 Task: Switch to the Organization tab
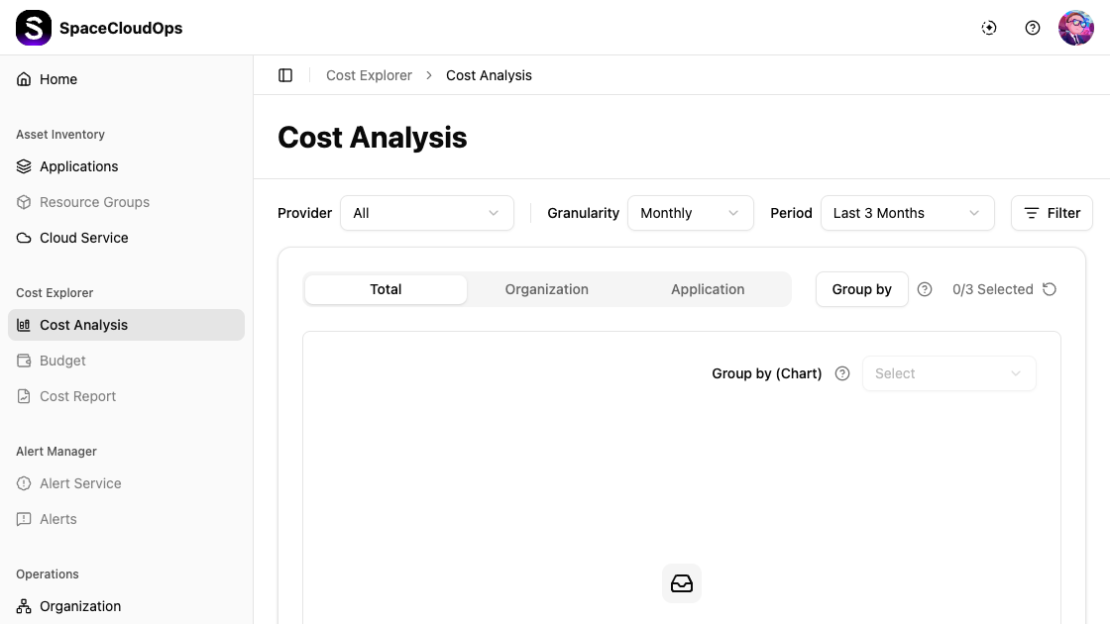(x=546, y=289)
